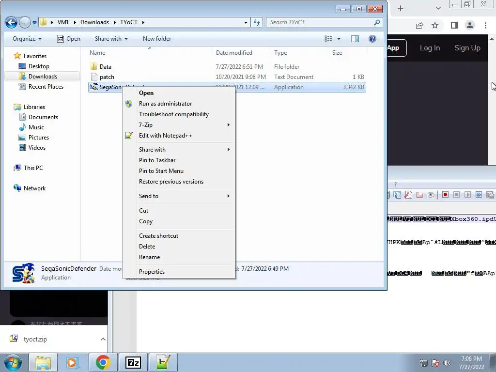The image size is (496, 372).
Task: Open the Organize dropdown menu
Action: [27, 39]
